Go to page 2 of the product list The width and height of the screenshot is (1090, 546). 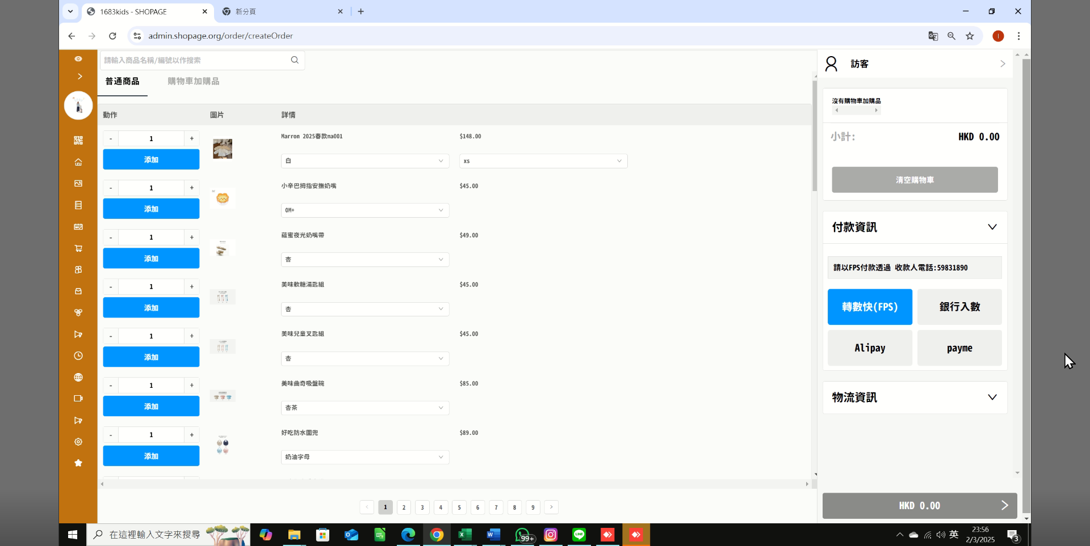pyautogui.click(x=404, y=507)
